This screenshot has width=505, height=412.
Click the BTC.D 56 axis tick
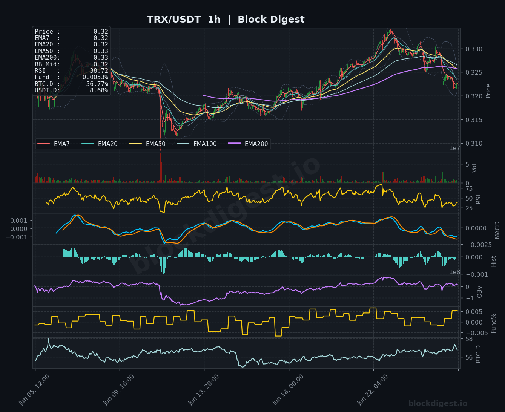(469, 357)
